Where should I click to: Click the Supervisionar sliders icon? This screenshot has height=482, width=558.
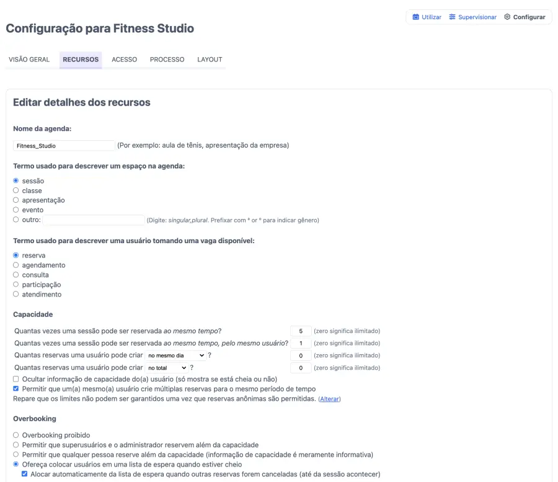click(452, 17)
